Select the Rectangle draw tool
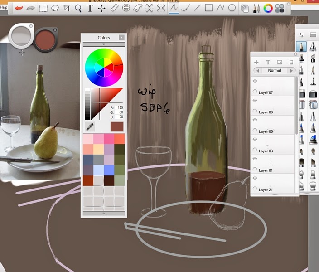 pos(209,8)
